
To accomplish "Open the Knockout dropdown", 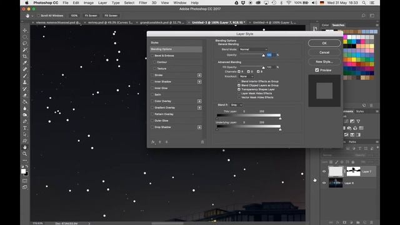I will pos(246,76).
